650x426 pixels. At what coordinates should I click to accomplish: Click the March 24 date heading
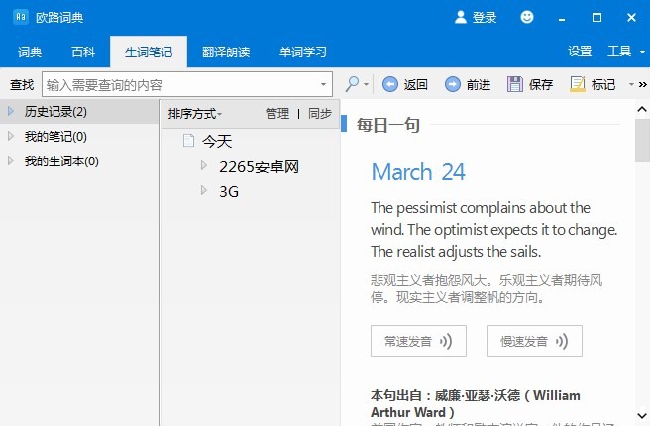418,172
